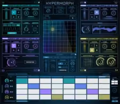The width and height of the screenshot is (120, 104).
Task: Open the highlighted first tab of the yellow panel
Action: pos(83,39)
